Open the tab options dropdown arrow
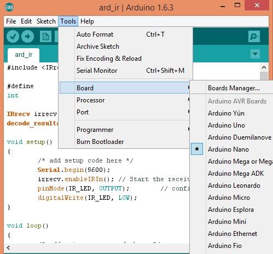 (255, 54)
